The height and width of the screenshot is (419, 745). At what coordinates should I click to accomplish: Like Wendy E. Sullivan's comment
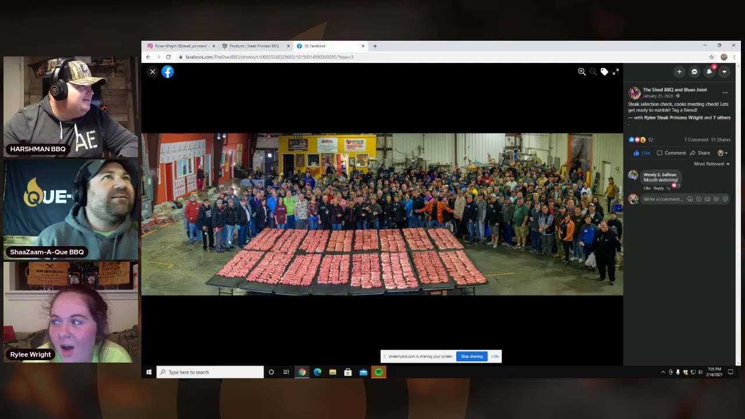click(x=647, y=188)
